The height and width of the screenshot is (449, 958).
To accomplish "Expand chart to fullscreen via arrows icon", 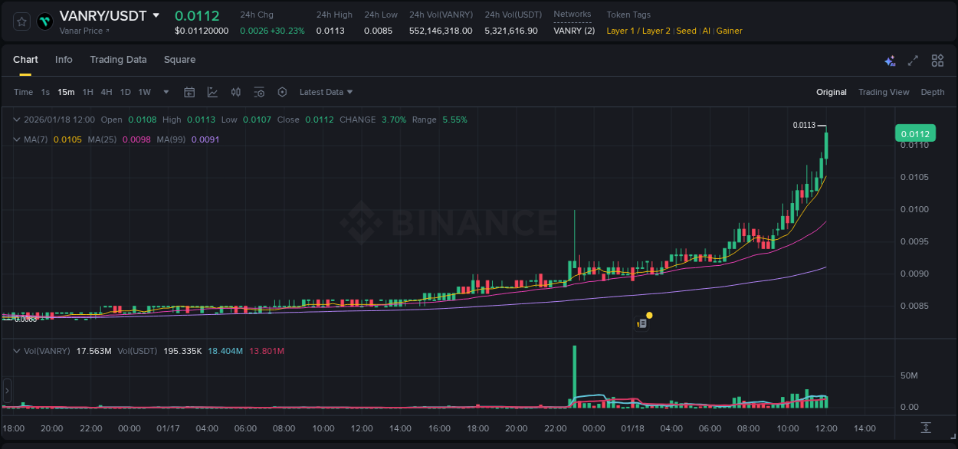I will 912,59.
